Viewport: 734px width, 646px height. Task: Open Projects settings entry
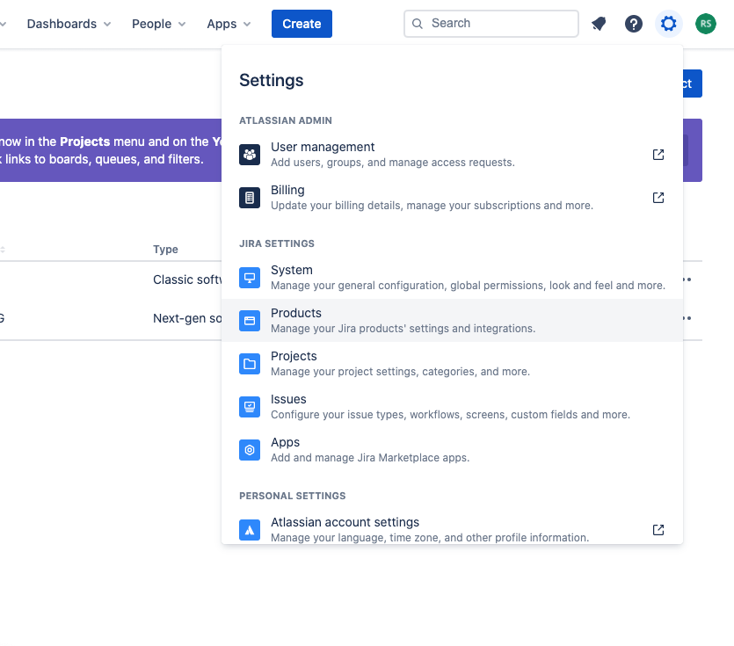point(452,364)
